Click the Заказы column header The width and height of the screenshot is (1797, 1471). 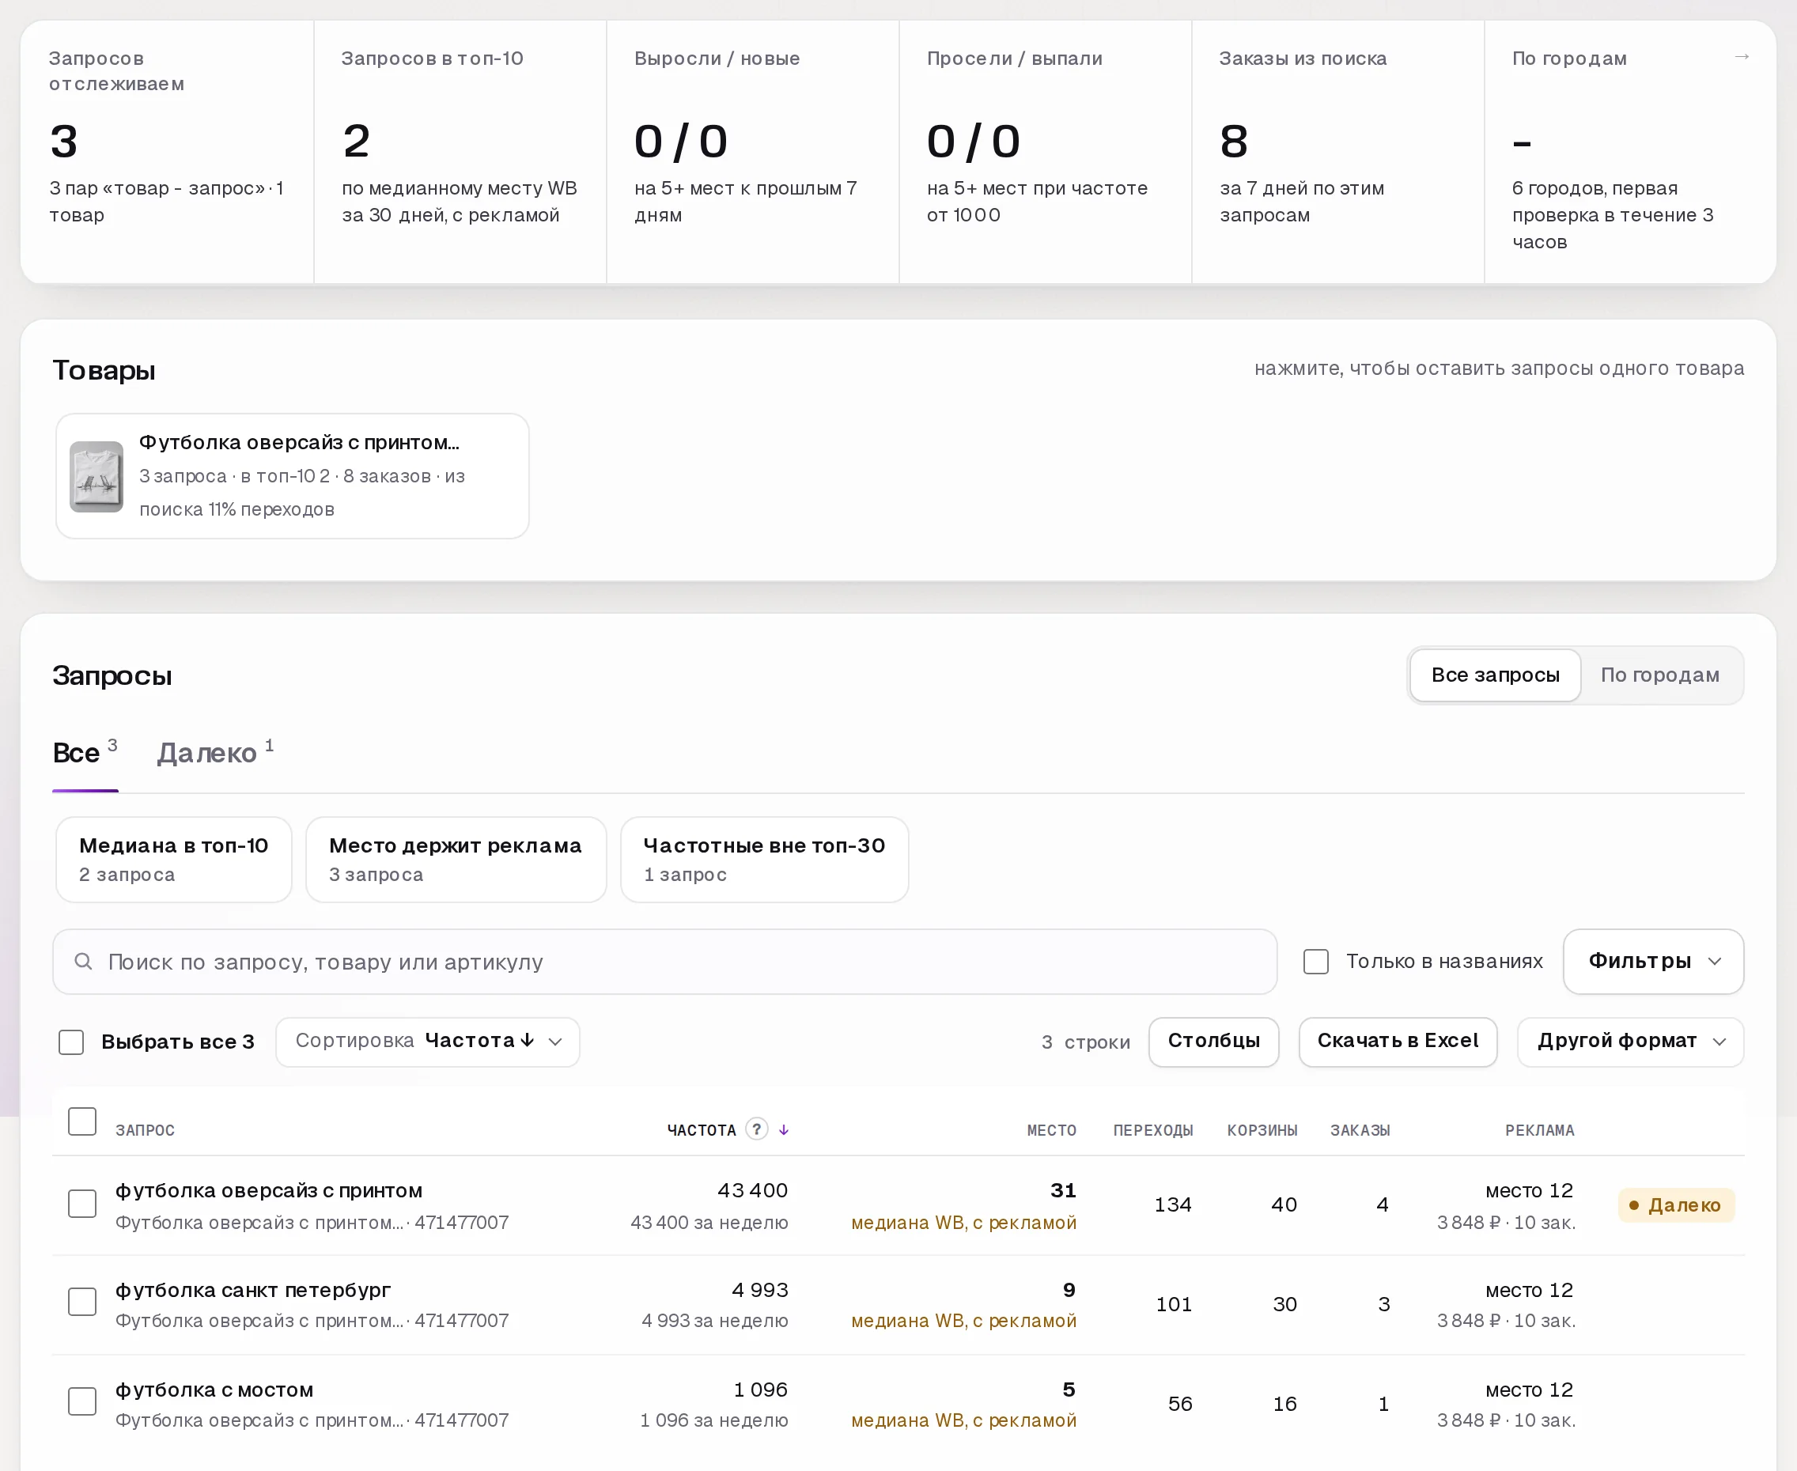tap(1360, 1130)
